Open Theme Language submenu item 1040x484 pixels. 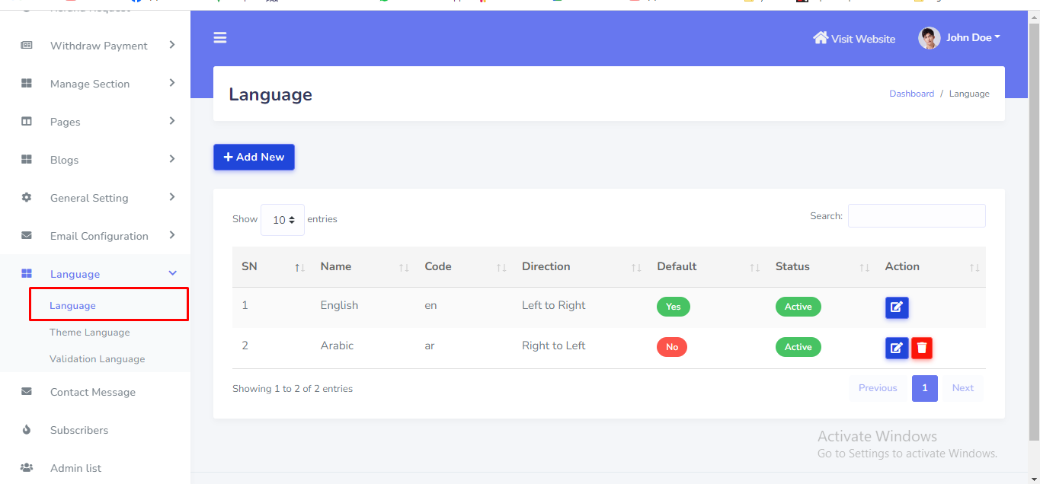coord(90,333)
